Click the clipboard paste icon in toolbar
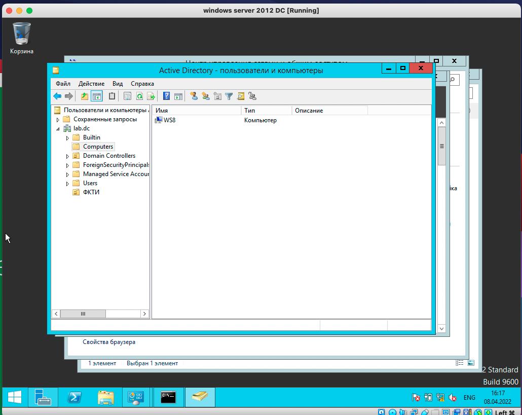The width and height of the screenshot is (522, 415). coord(112,96)
